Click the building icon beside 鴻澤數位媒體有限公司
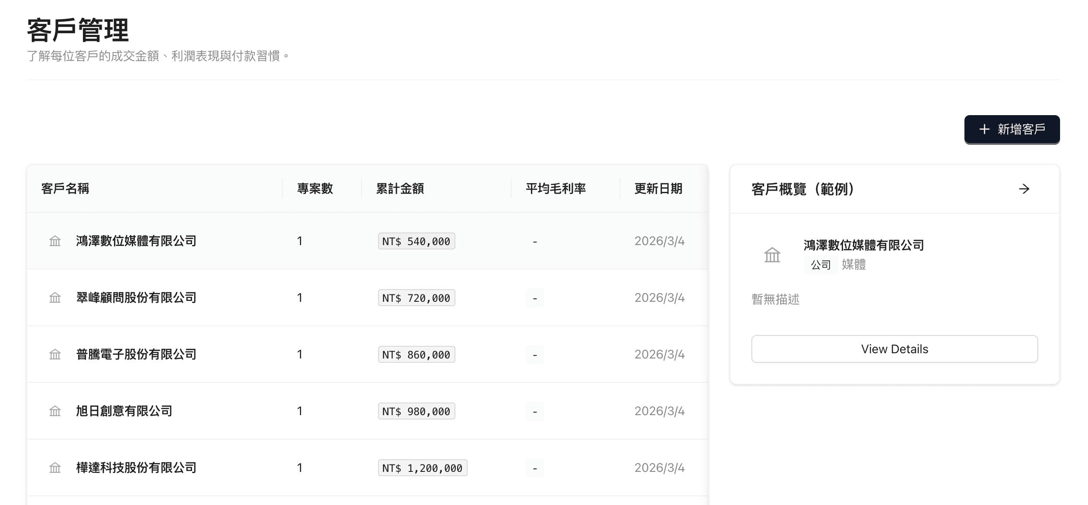The width and height of the screenshot is (1088, 505). pyautogui.click(x=55, y=241)
